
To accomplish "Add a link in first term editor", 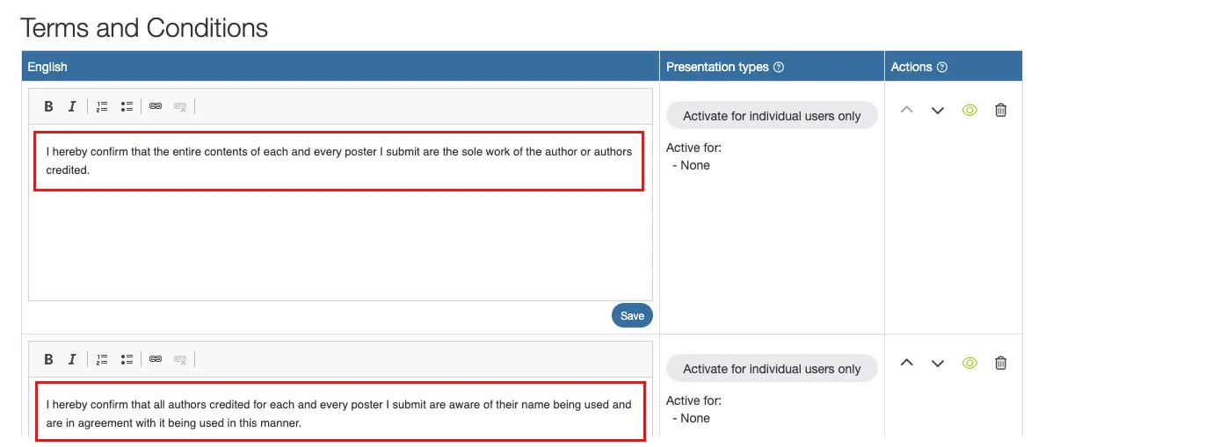I will click(156, 106).
